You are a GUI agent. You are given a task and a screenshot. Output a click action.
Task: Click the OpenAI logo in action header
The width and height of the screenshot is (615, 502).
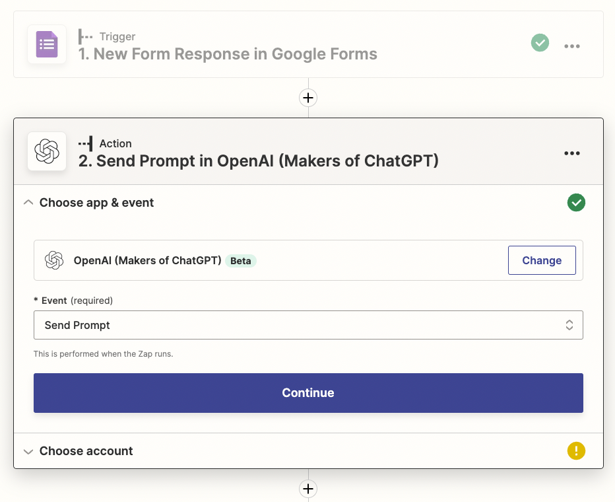point(47,151)
